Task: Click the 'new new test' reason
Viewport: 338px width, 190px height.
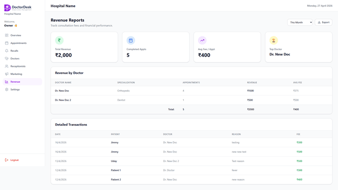Action: click(x=239, y=152)
